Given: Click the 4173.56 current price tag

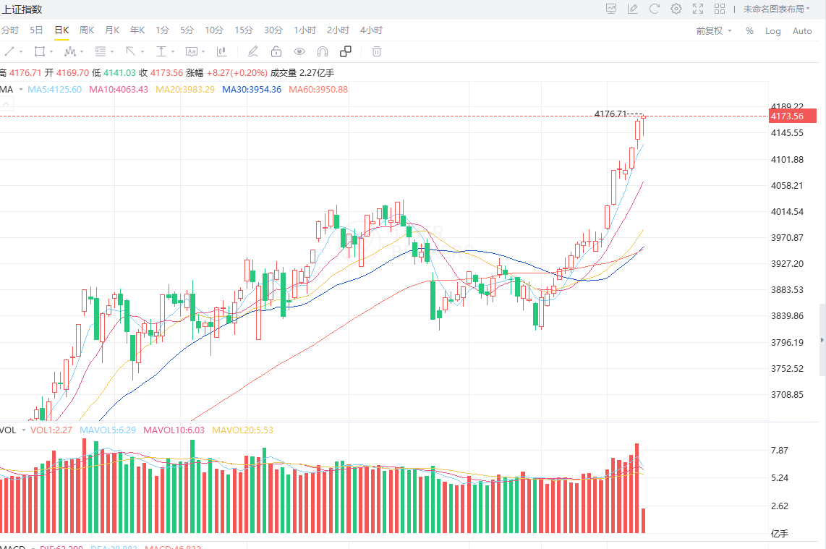Looking at the screenshot, I should pos(791,116).
